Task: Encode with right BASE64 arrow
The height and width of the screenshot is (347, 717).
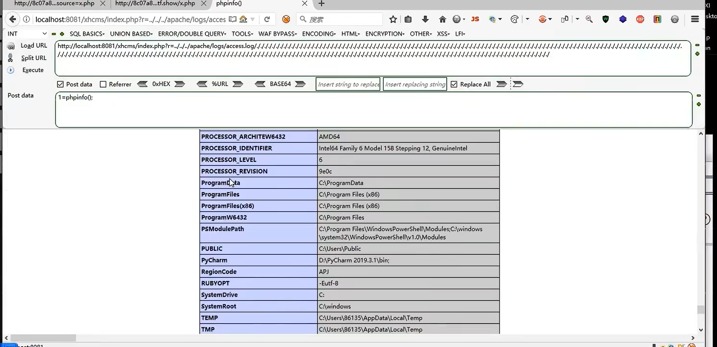Action: [x=300, y=84]
